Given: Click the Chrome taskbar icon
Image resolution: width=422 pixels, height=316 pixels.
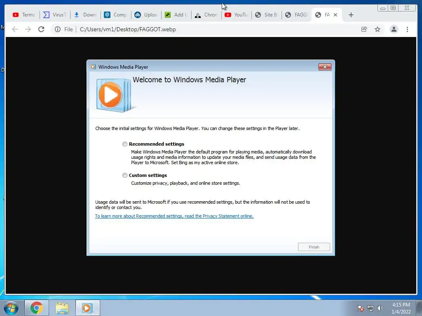Looking at the screenshot, I should point(37,308).
